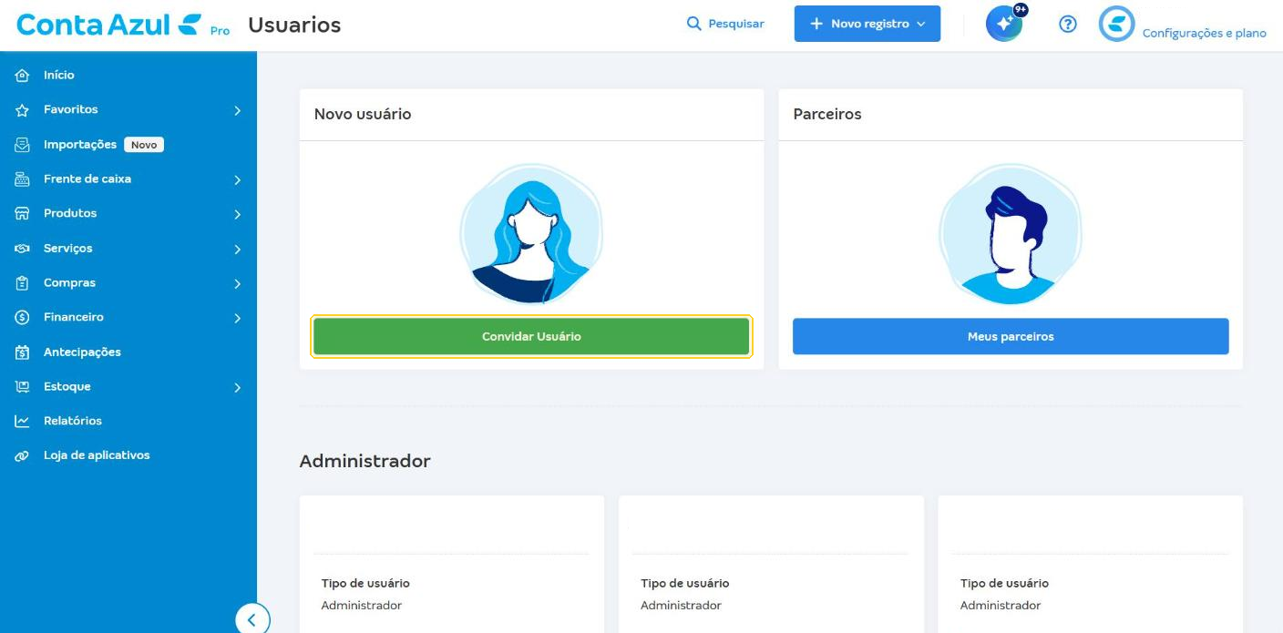Click the search magnifier icon

pyautogui.click(x=694, y=24)
